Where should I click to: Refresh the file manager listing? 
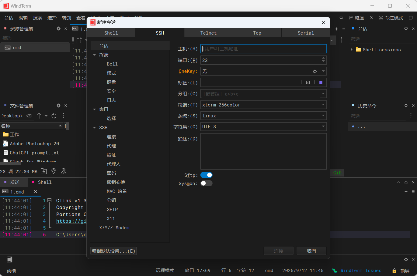(54, 116)
